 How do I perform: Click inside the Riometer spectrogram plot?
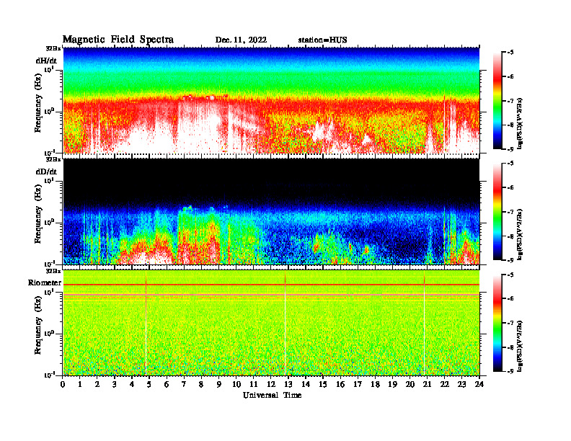[x=271, y=323]
